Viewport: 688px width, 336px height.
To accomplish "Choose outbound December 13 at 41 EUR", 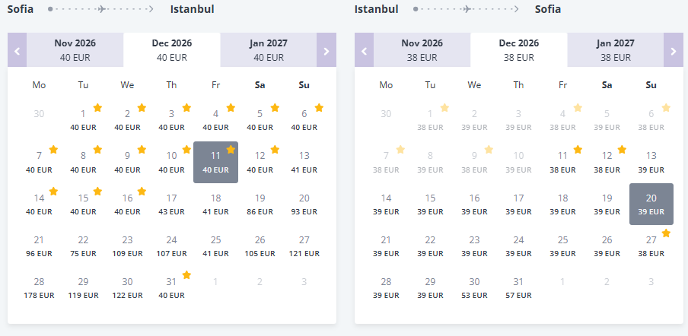I will 304,162.
